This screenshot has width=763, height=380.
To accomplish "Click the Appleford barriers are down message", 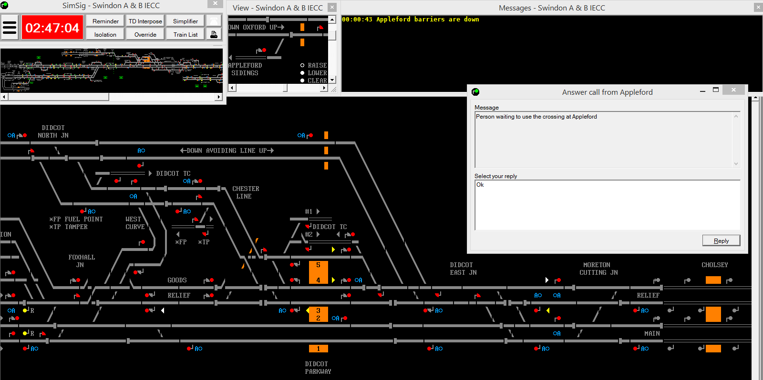I will point(410,20).
